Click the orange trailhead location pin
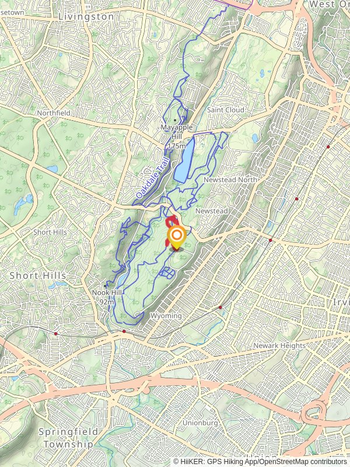 tap(177, 237)
